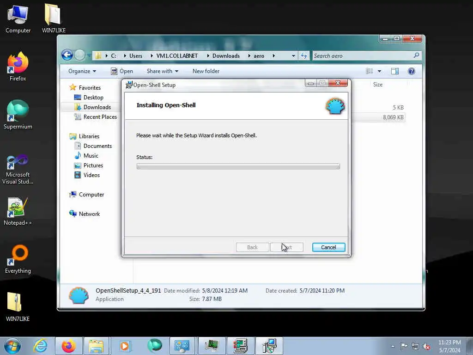Click the forward navigation button in Explorer

coord(79,55)
